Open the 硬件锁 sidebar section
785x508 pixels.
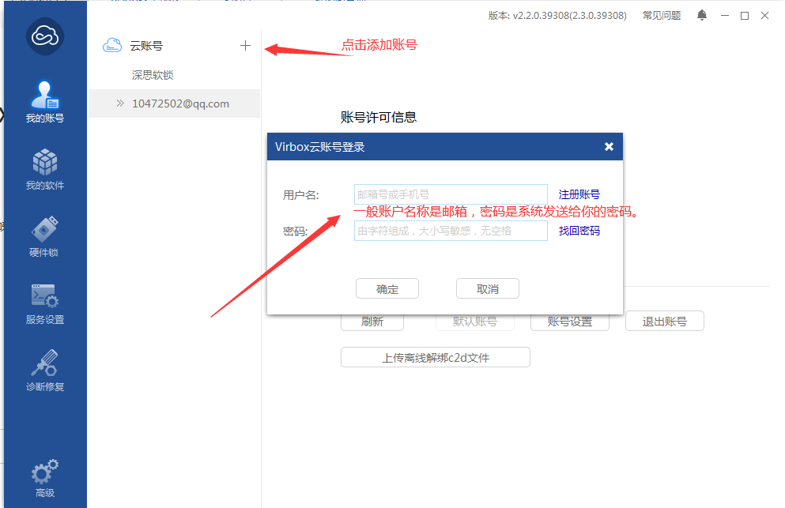[x=45, y=236]
